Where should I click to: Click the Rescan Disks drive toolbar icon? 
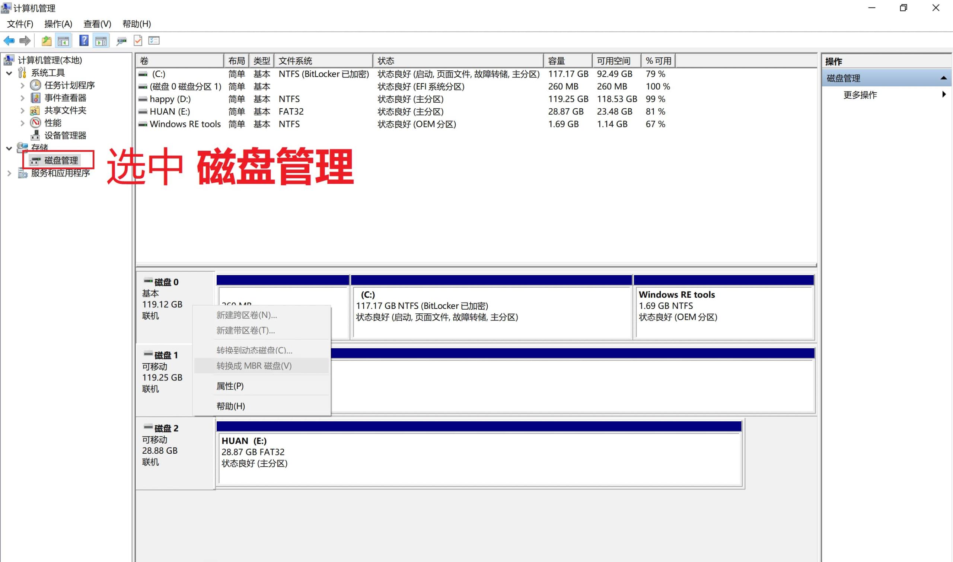[x=121, y=41]
